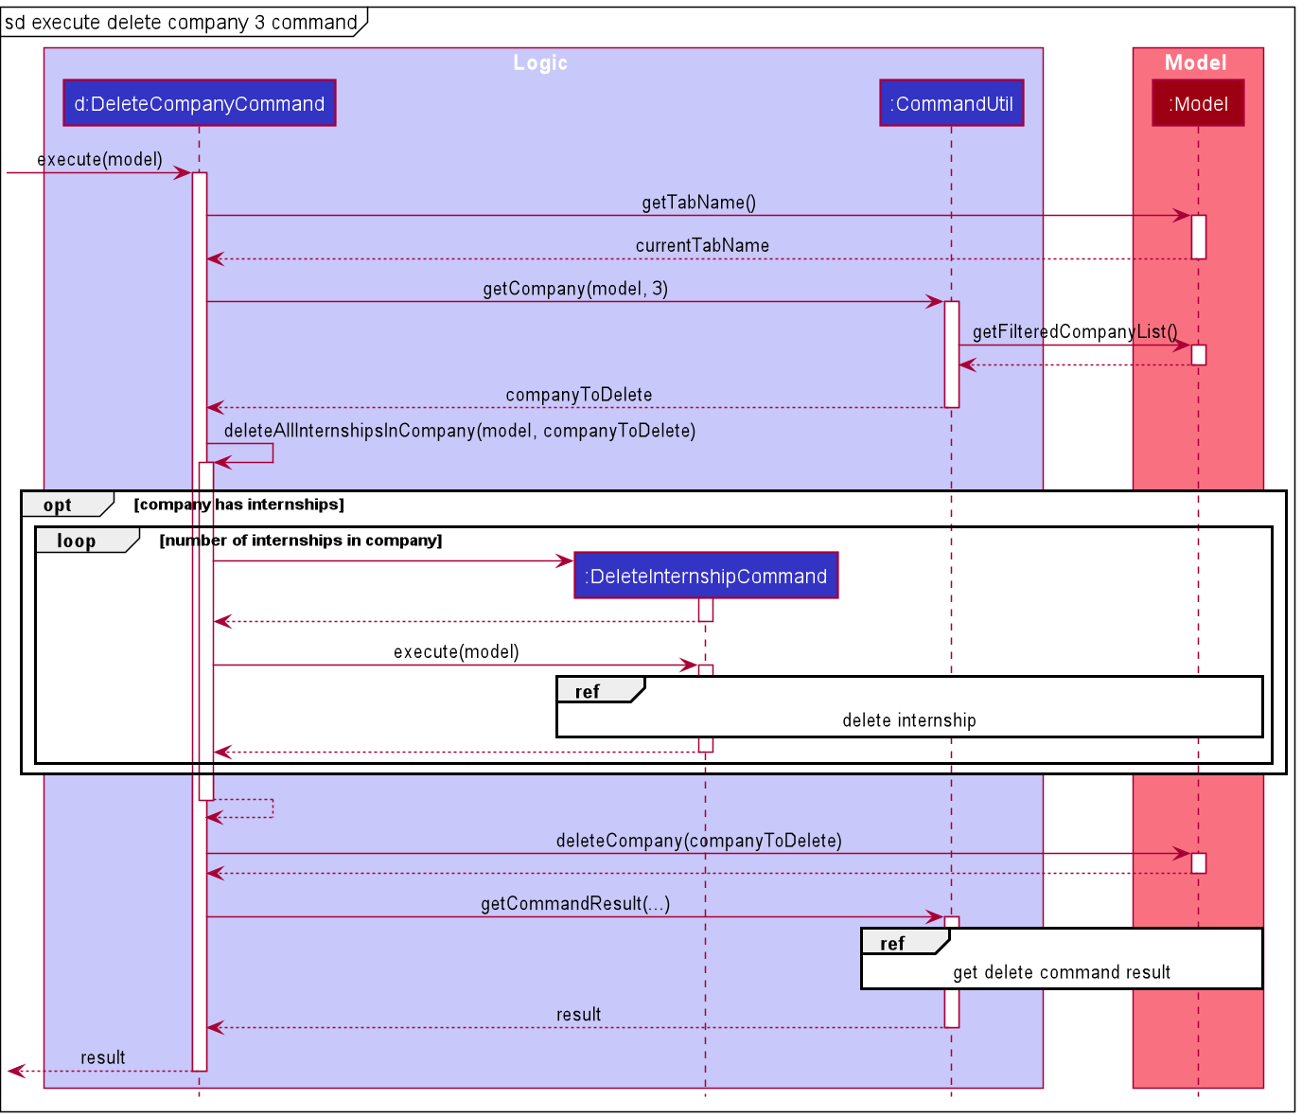Click the incoming 'execute(model)' label at top left
Image resolution: width=1302 pixels, height=1118 pixels.
tap(100, 159)
